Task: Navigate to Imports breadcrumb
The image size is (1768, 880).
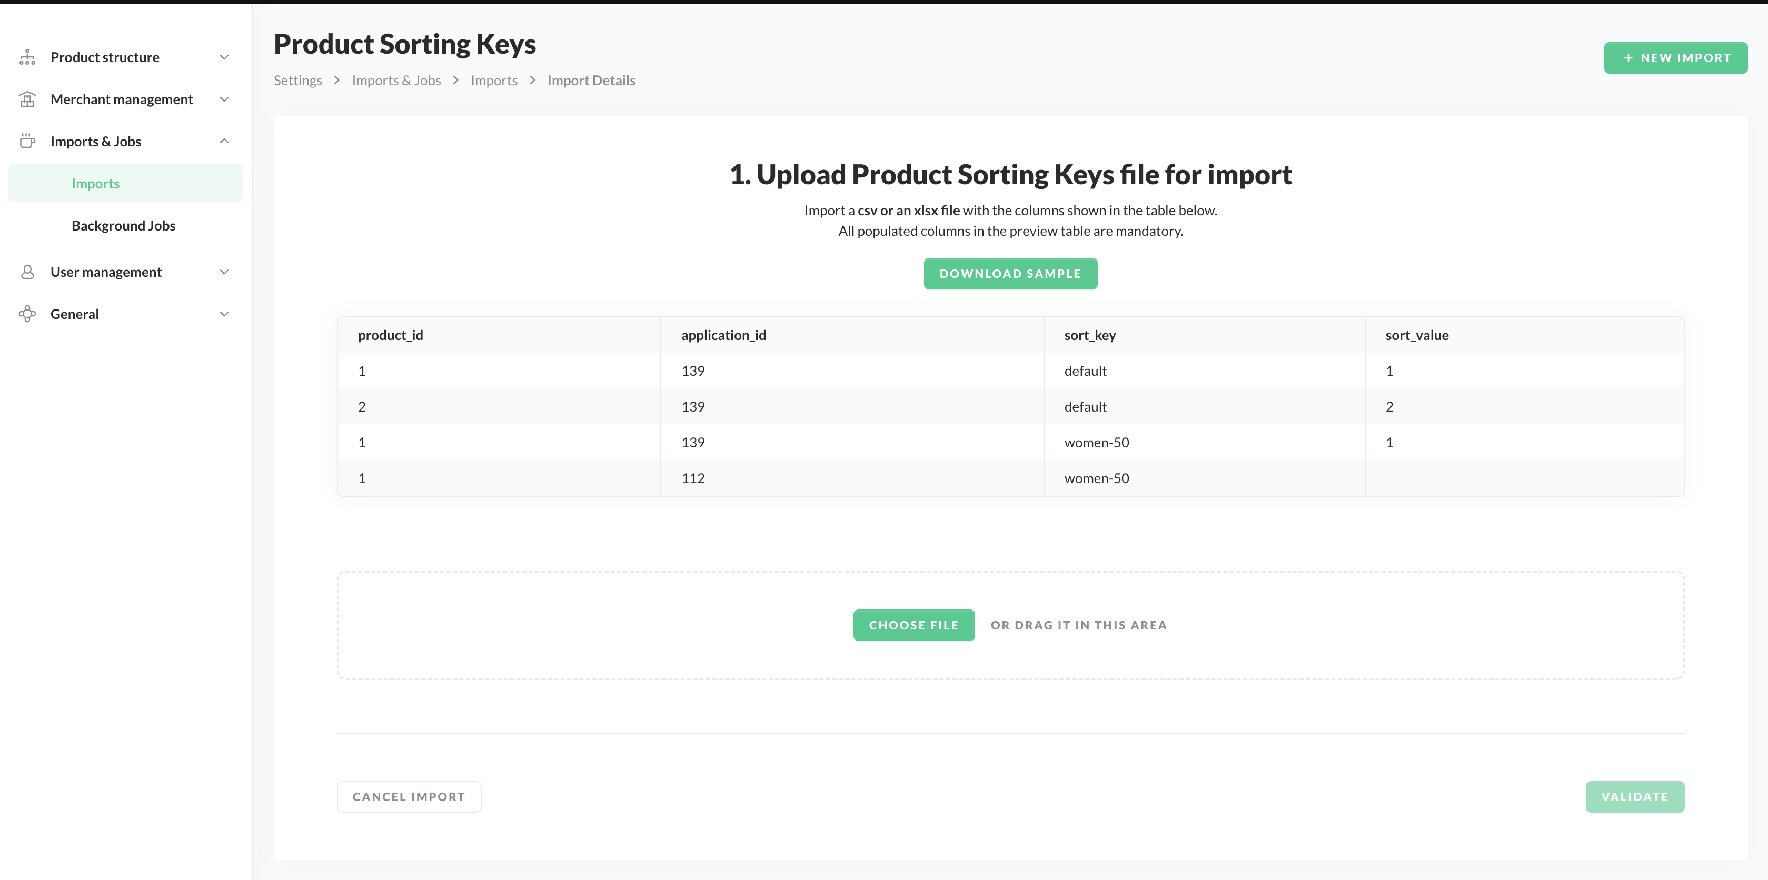Action: pos(493,80)
